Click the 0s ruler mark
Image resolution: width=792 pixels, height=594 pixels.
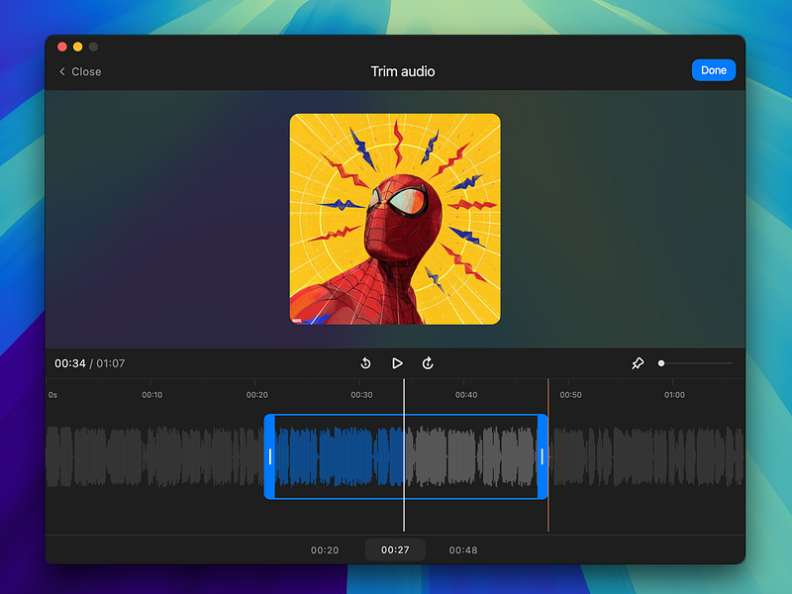point(53,395)
